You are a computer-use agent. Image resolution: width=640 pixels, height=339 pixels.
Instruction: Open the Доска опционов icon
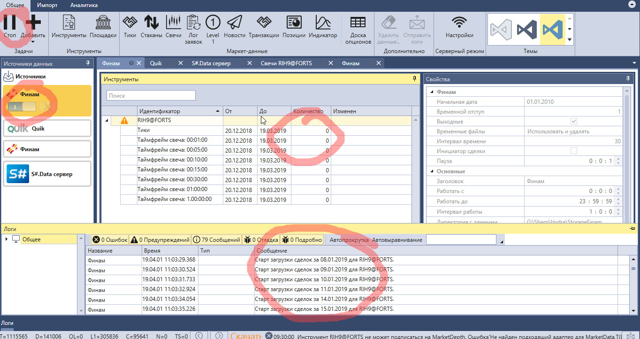click(358, 22)
